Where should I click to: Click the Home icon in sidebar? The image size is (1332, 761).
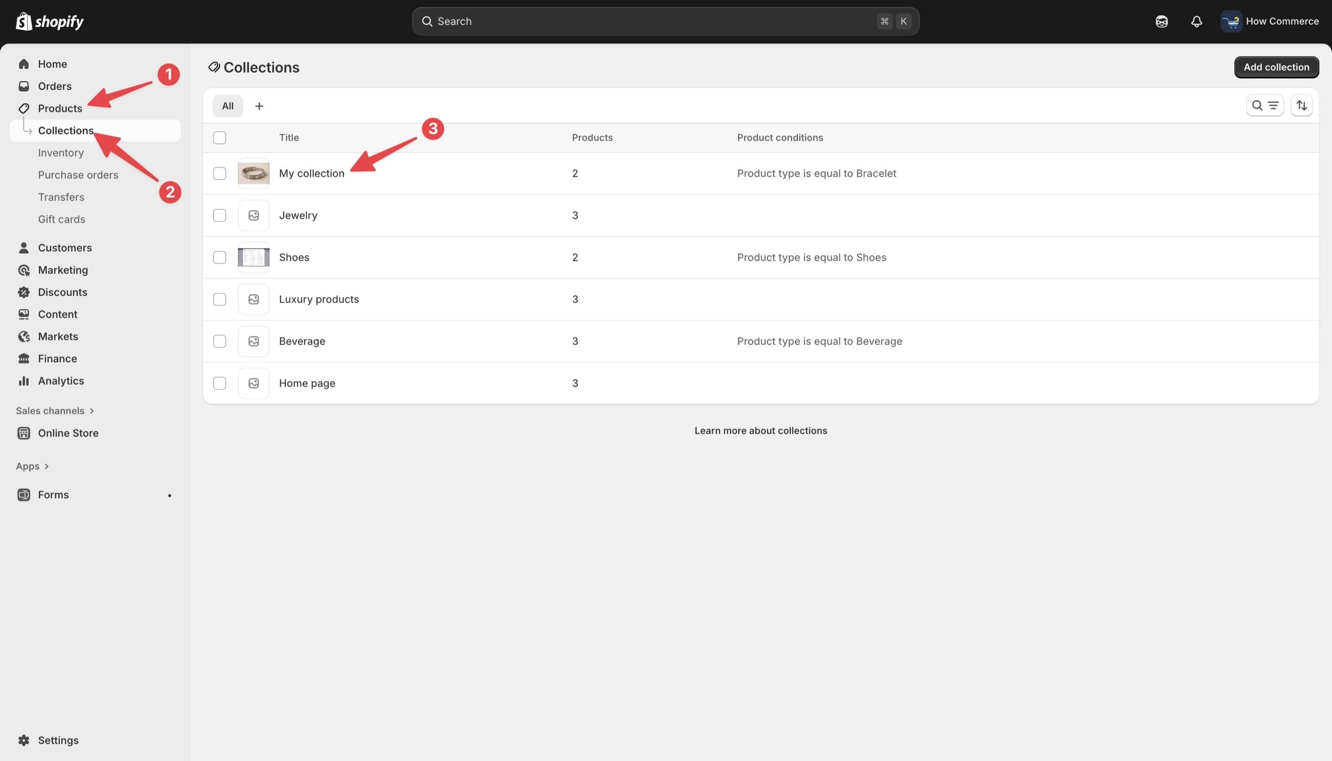[x=24, y=64]
